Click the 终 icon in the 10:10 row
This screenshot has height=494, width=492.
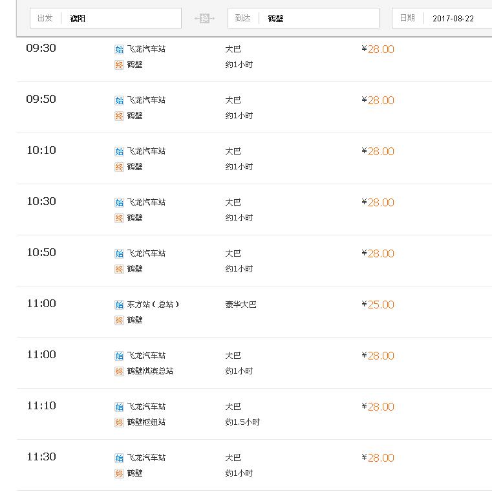click(119, 167)
